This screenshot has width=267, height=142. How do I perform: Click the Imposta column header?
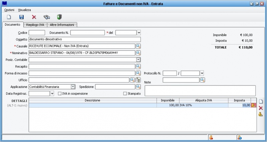(239, 101)
